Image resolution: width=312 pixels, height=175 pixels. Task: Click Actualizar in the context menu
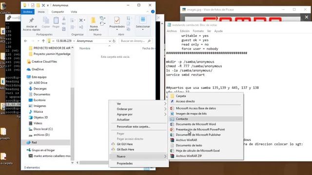[x=138, y=120]
